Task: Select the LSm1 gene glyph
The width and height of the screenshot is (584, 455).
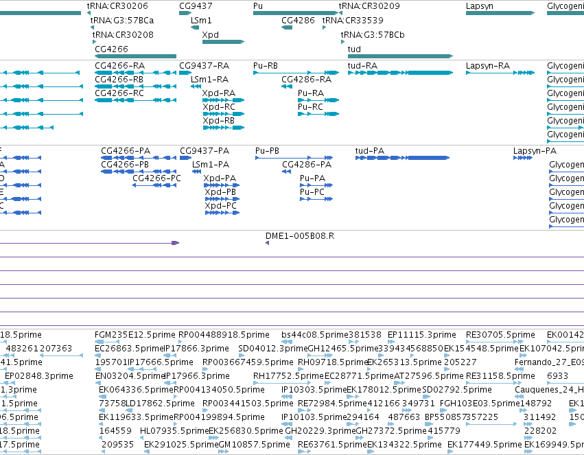Action: click(x=195, y=27)
